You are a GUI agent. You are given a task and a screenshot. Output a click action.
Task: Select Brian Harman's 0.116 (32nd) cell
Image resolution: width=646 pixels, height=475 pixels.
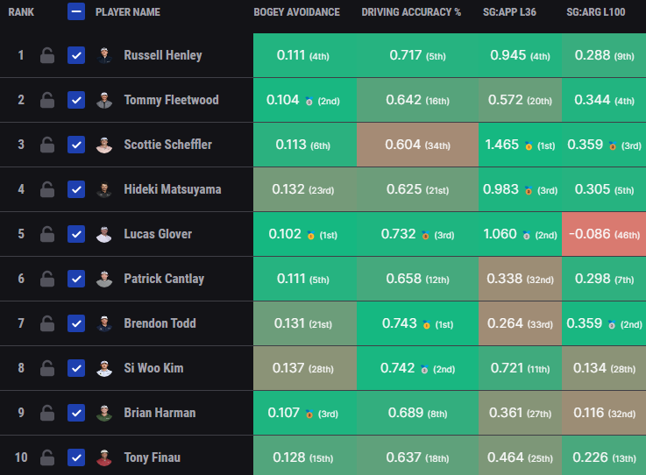(x=604, y=413)
